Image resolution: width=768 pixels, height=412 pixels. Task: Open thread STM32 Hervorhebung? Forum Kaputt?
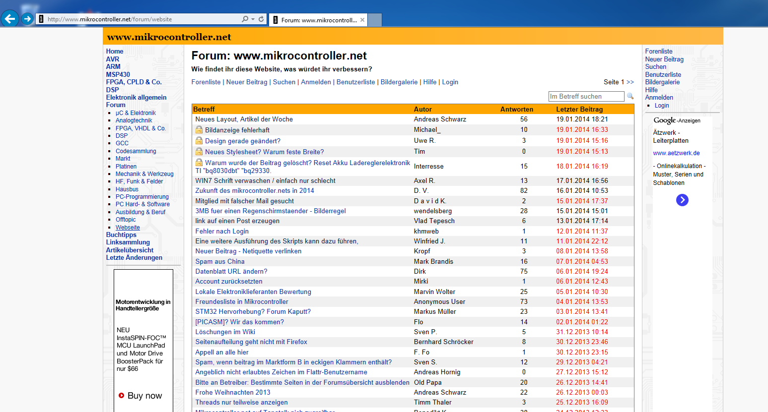(253, 311)
